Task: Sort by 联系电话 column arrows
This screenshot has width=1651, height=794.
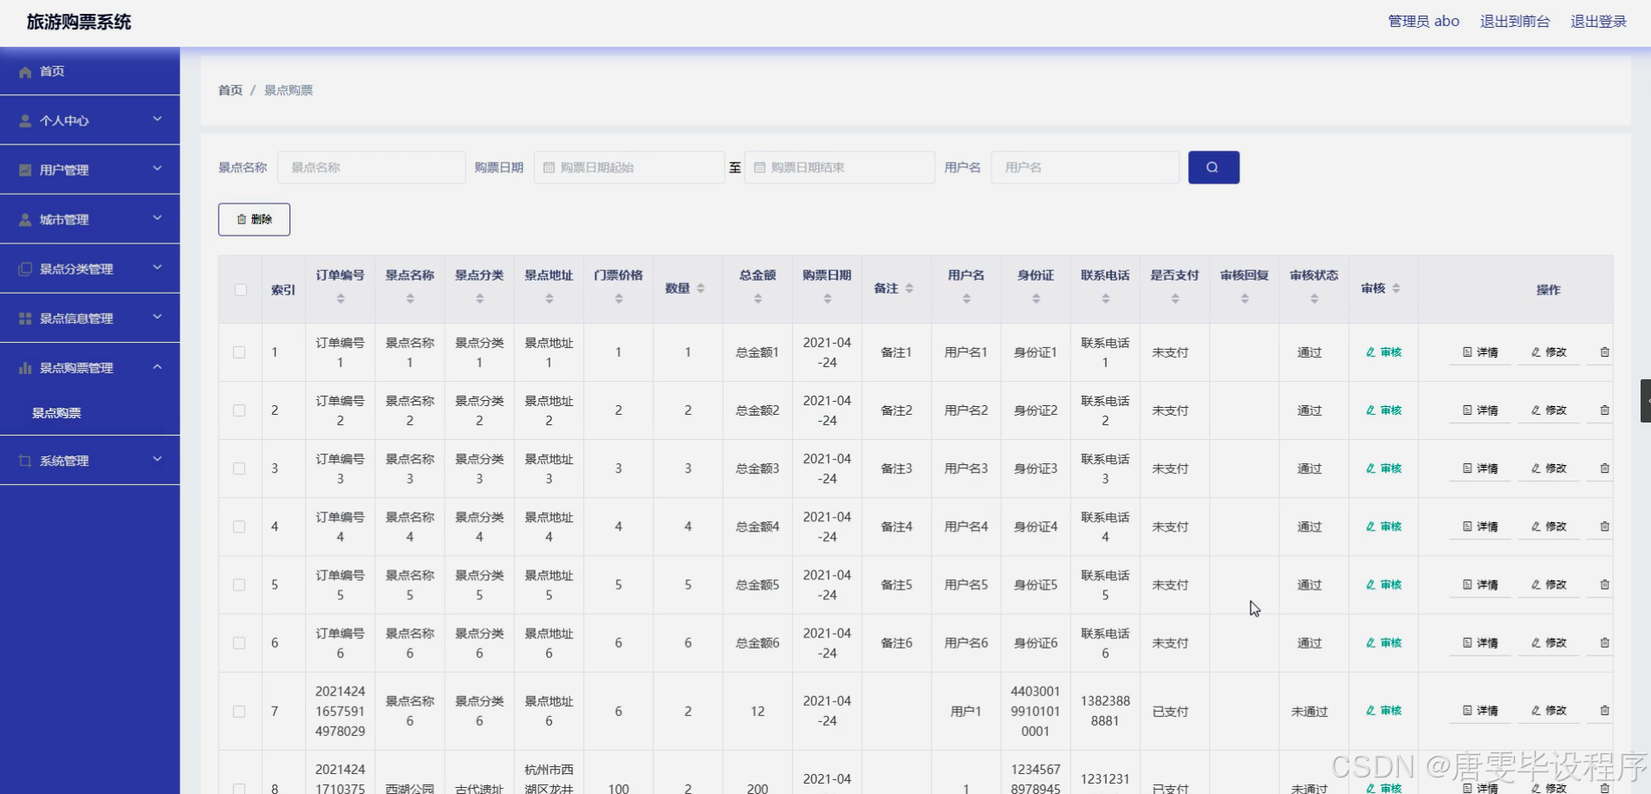Action: [1105, 299]
